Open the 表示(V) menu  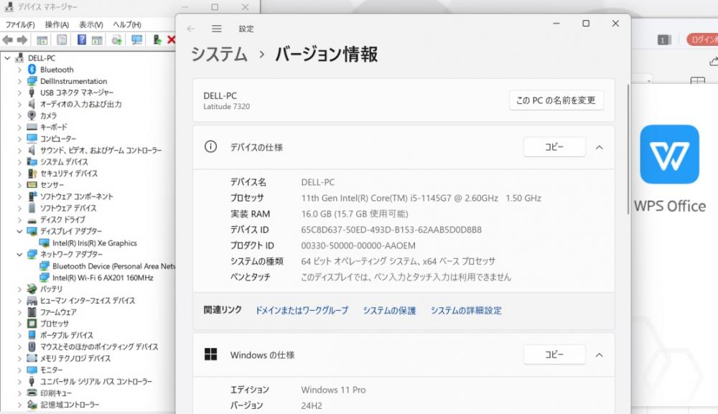coord(91,24)
